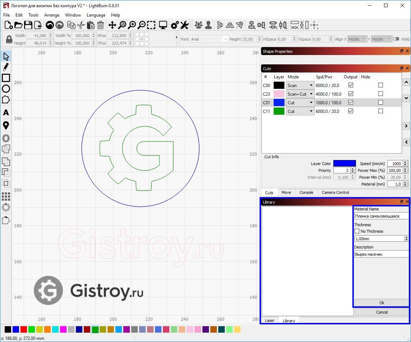Open the Align X Middle dropdown

pos(357,39)
